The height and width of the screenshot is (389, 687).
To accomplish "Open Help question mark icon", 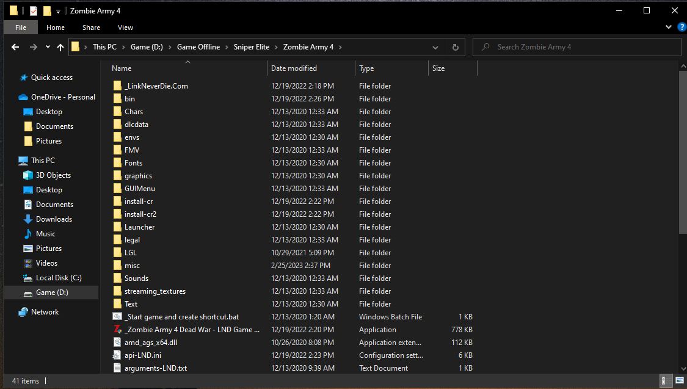I will (682, 27).
